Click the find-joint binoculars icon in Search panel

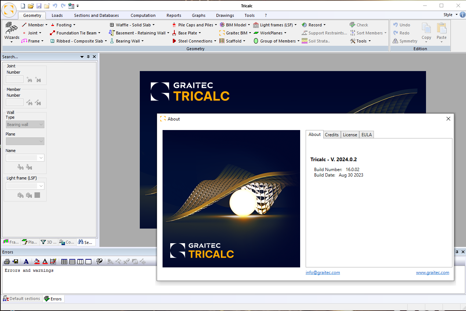29,79
